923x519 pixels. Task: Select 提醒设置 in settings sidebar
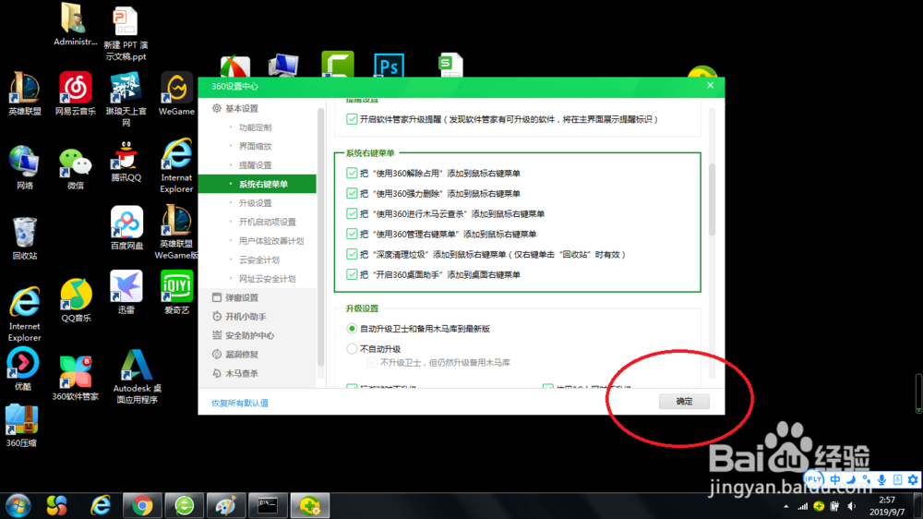[258, 165]
